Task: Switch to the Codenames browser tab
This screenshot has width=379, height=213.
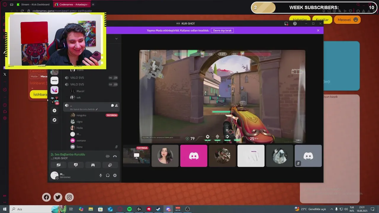Action: coord(72,4)
